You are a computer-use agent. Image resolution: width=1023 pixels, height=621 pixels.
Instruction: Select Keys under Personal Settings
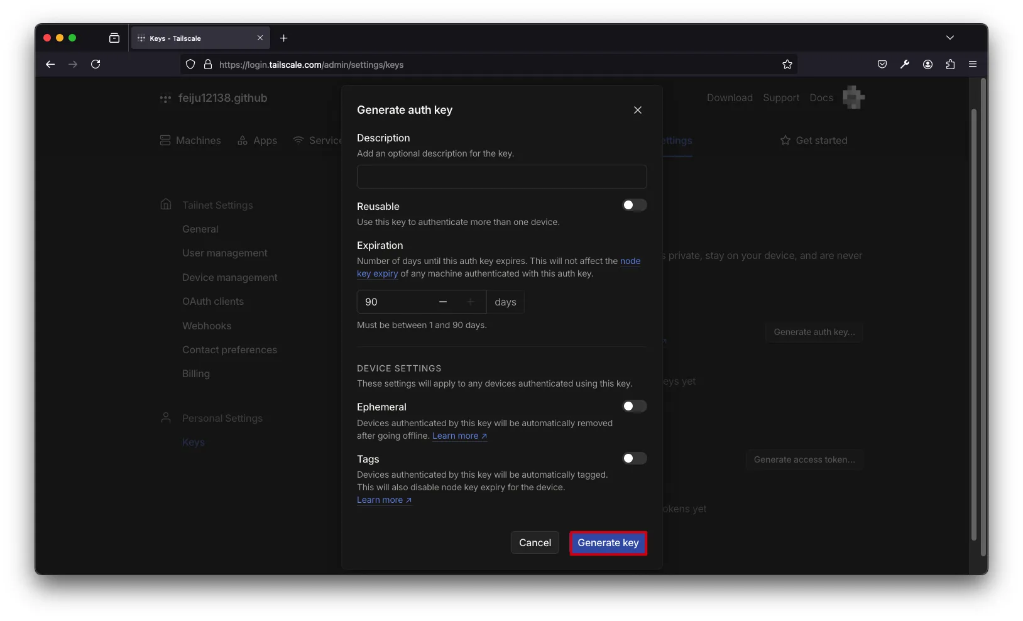194,442
